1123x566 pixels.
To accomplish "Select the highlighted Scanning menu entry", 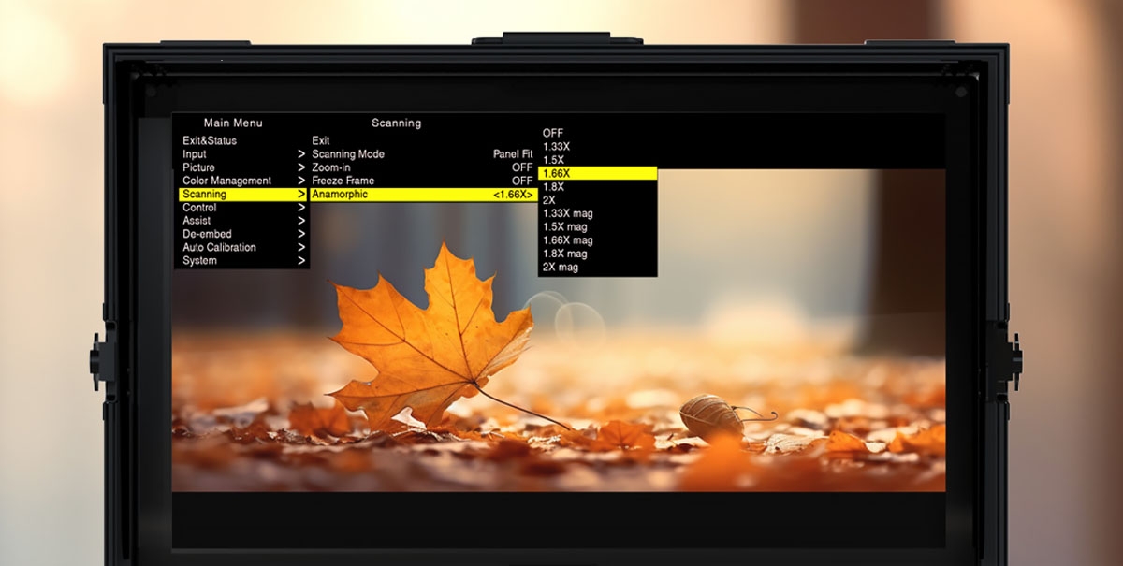I will (x=243, y=195).
